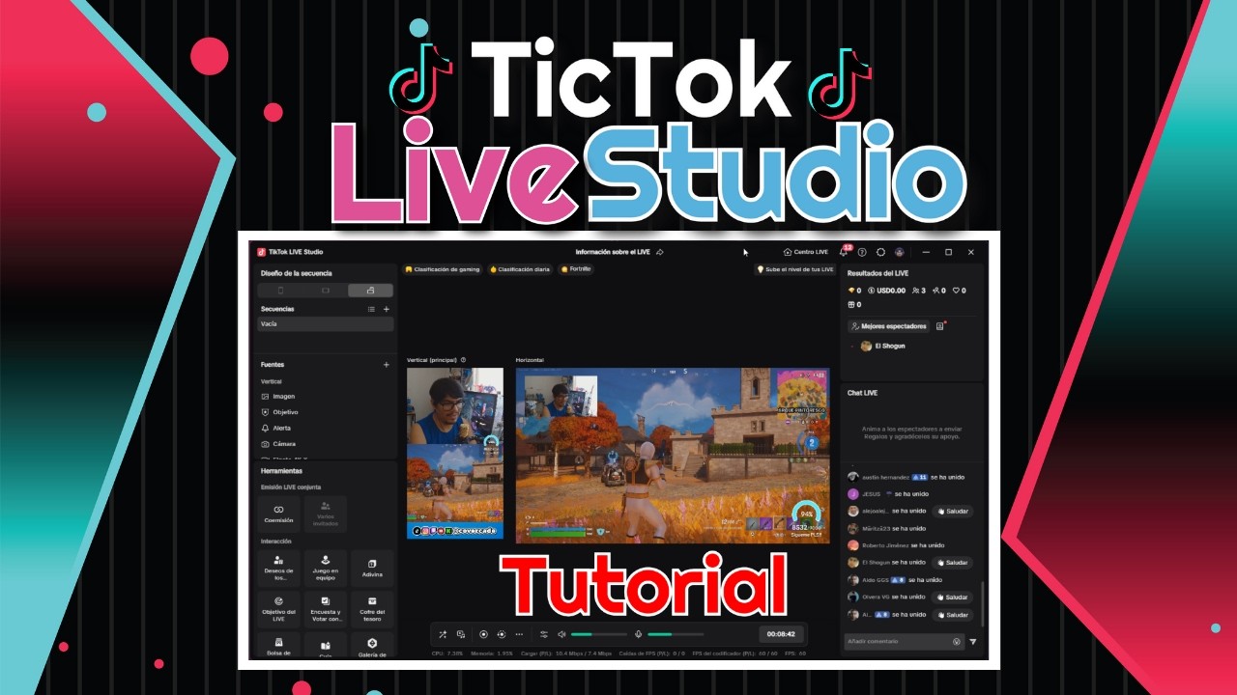Open the Objetivo del LIVE tool

tap(278, 609)
